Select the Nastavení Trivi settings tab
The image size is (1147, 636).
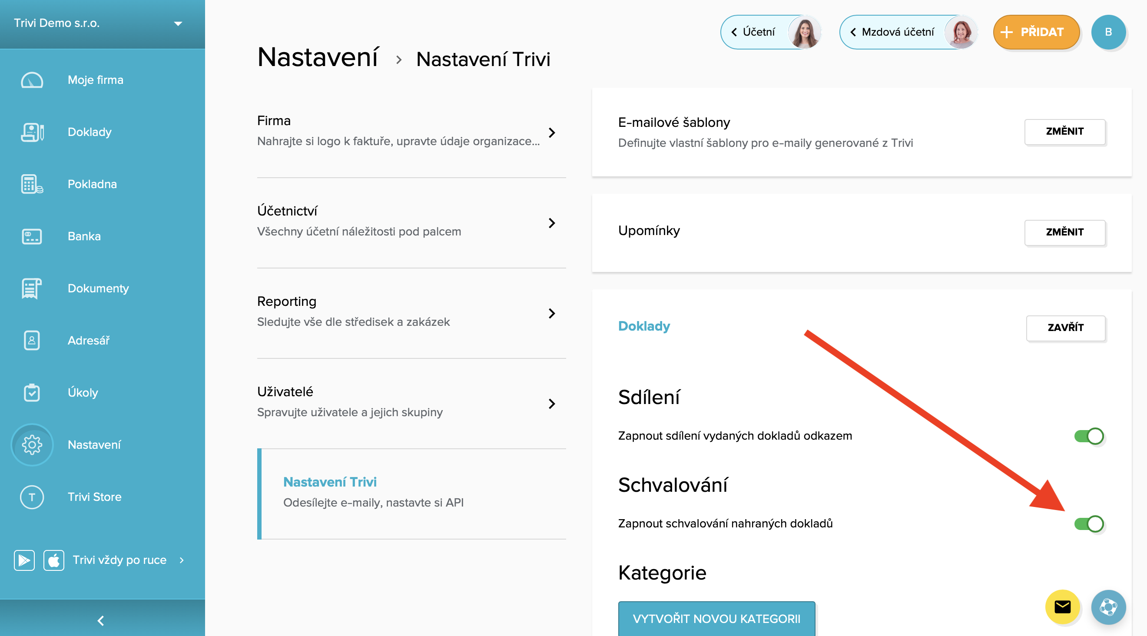[330, 482]
